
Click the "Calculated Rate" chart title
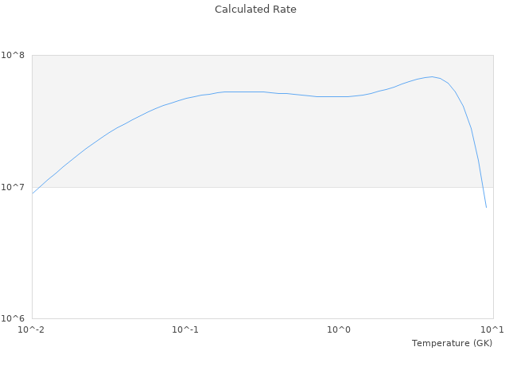pyautogui.click(x=254, y=10)
